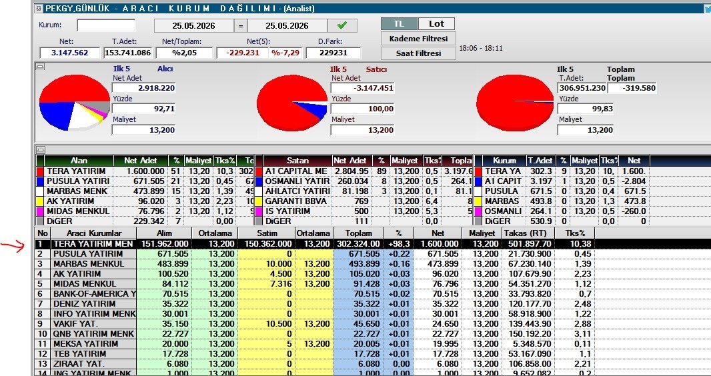
Task: Select the Toplam T.Adet value 306.951.230
Action: (582, 88)
